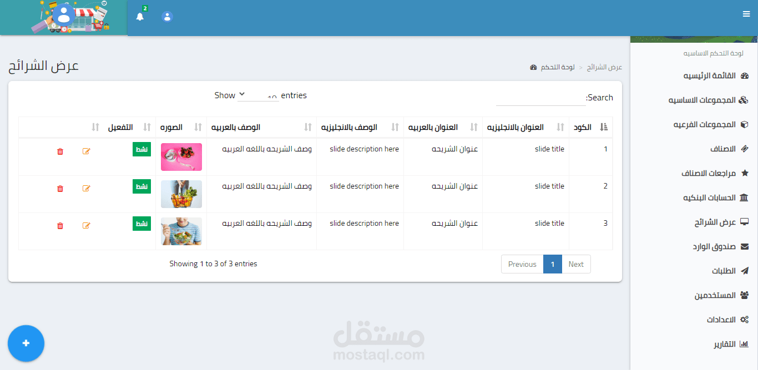Viewport: 758px width, 370px height.
Task: Click the floating blue plus add button
Action: tap(26, 343)
